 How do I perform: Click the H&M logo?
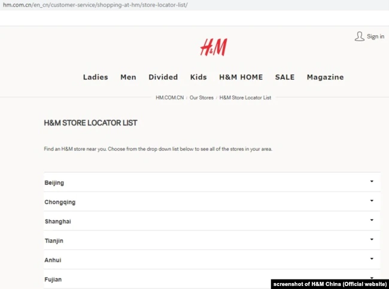(x=213, y=47)
